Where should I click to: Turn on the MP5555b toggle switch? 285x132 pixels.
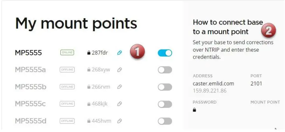click(165, 87)
